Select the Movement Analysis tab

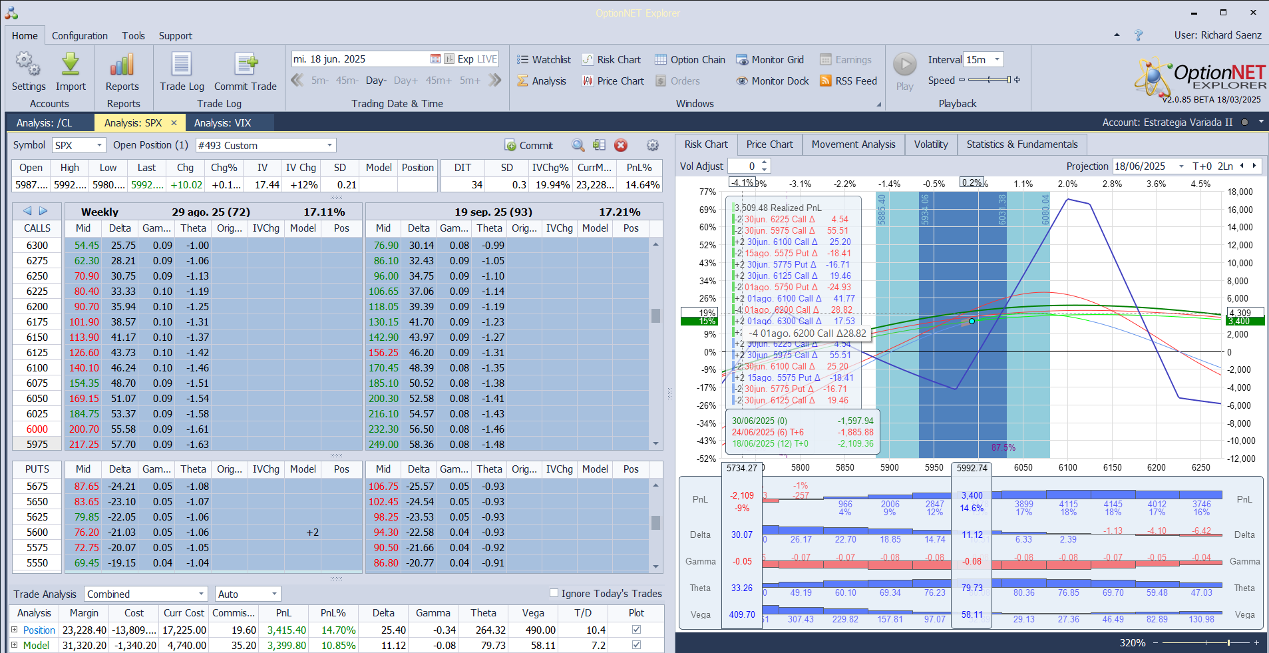pos(854,144)
